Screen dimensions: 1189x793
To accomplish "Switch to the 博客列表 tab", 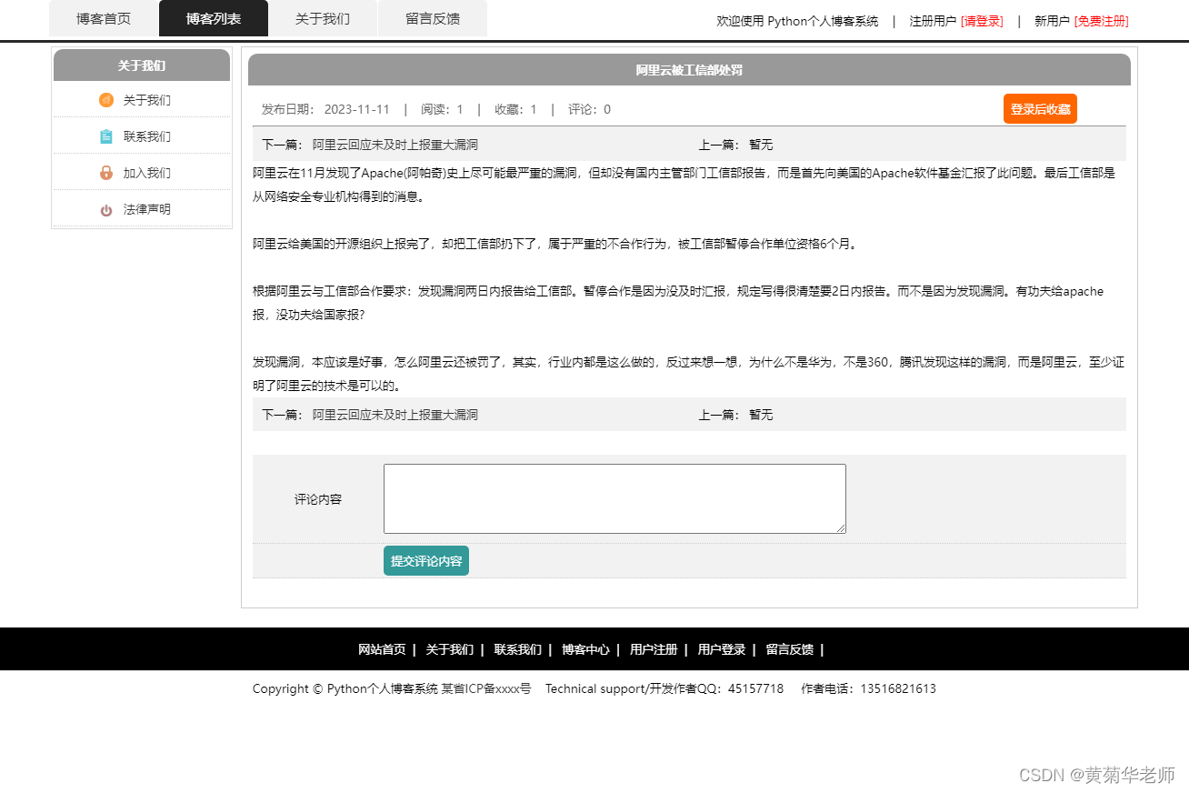I will point(214,18).
